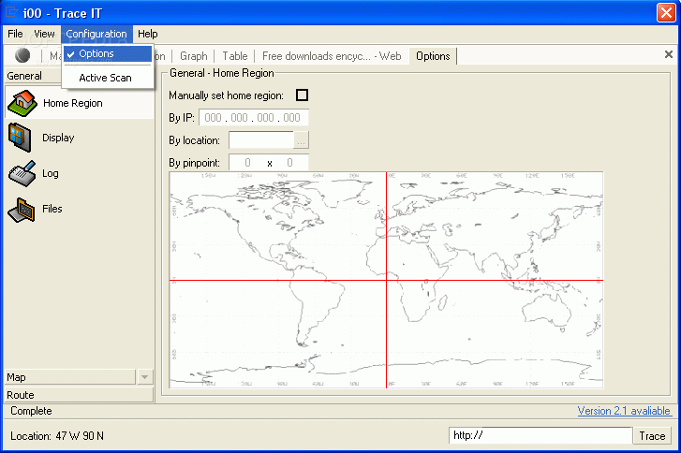Viewport: 681px width, 453px height.
Task: Select the Files option label
Action: (52, 209)
